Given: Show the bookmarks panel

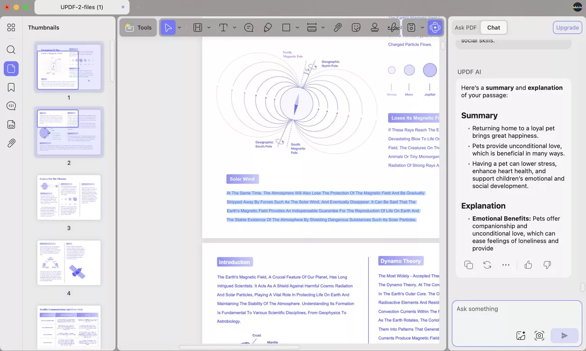Looking at the screenshot, I should 11,87.
